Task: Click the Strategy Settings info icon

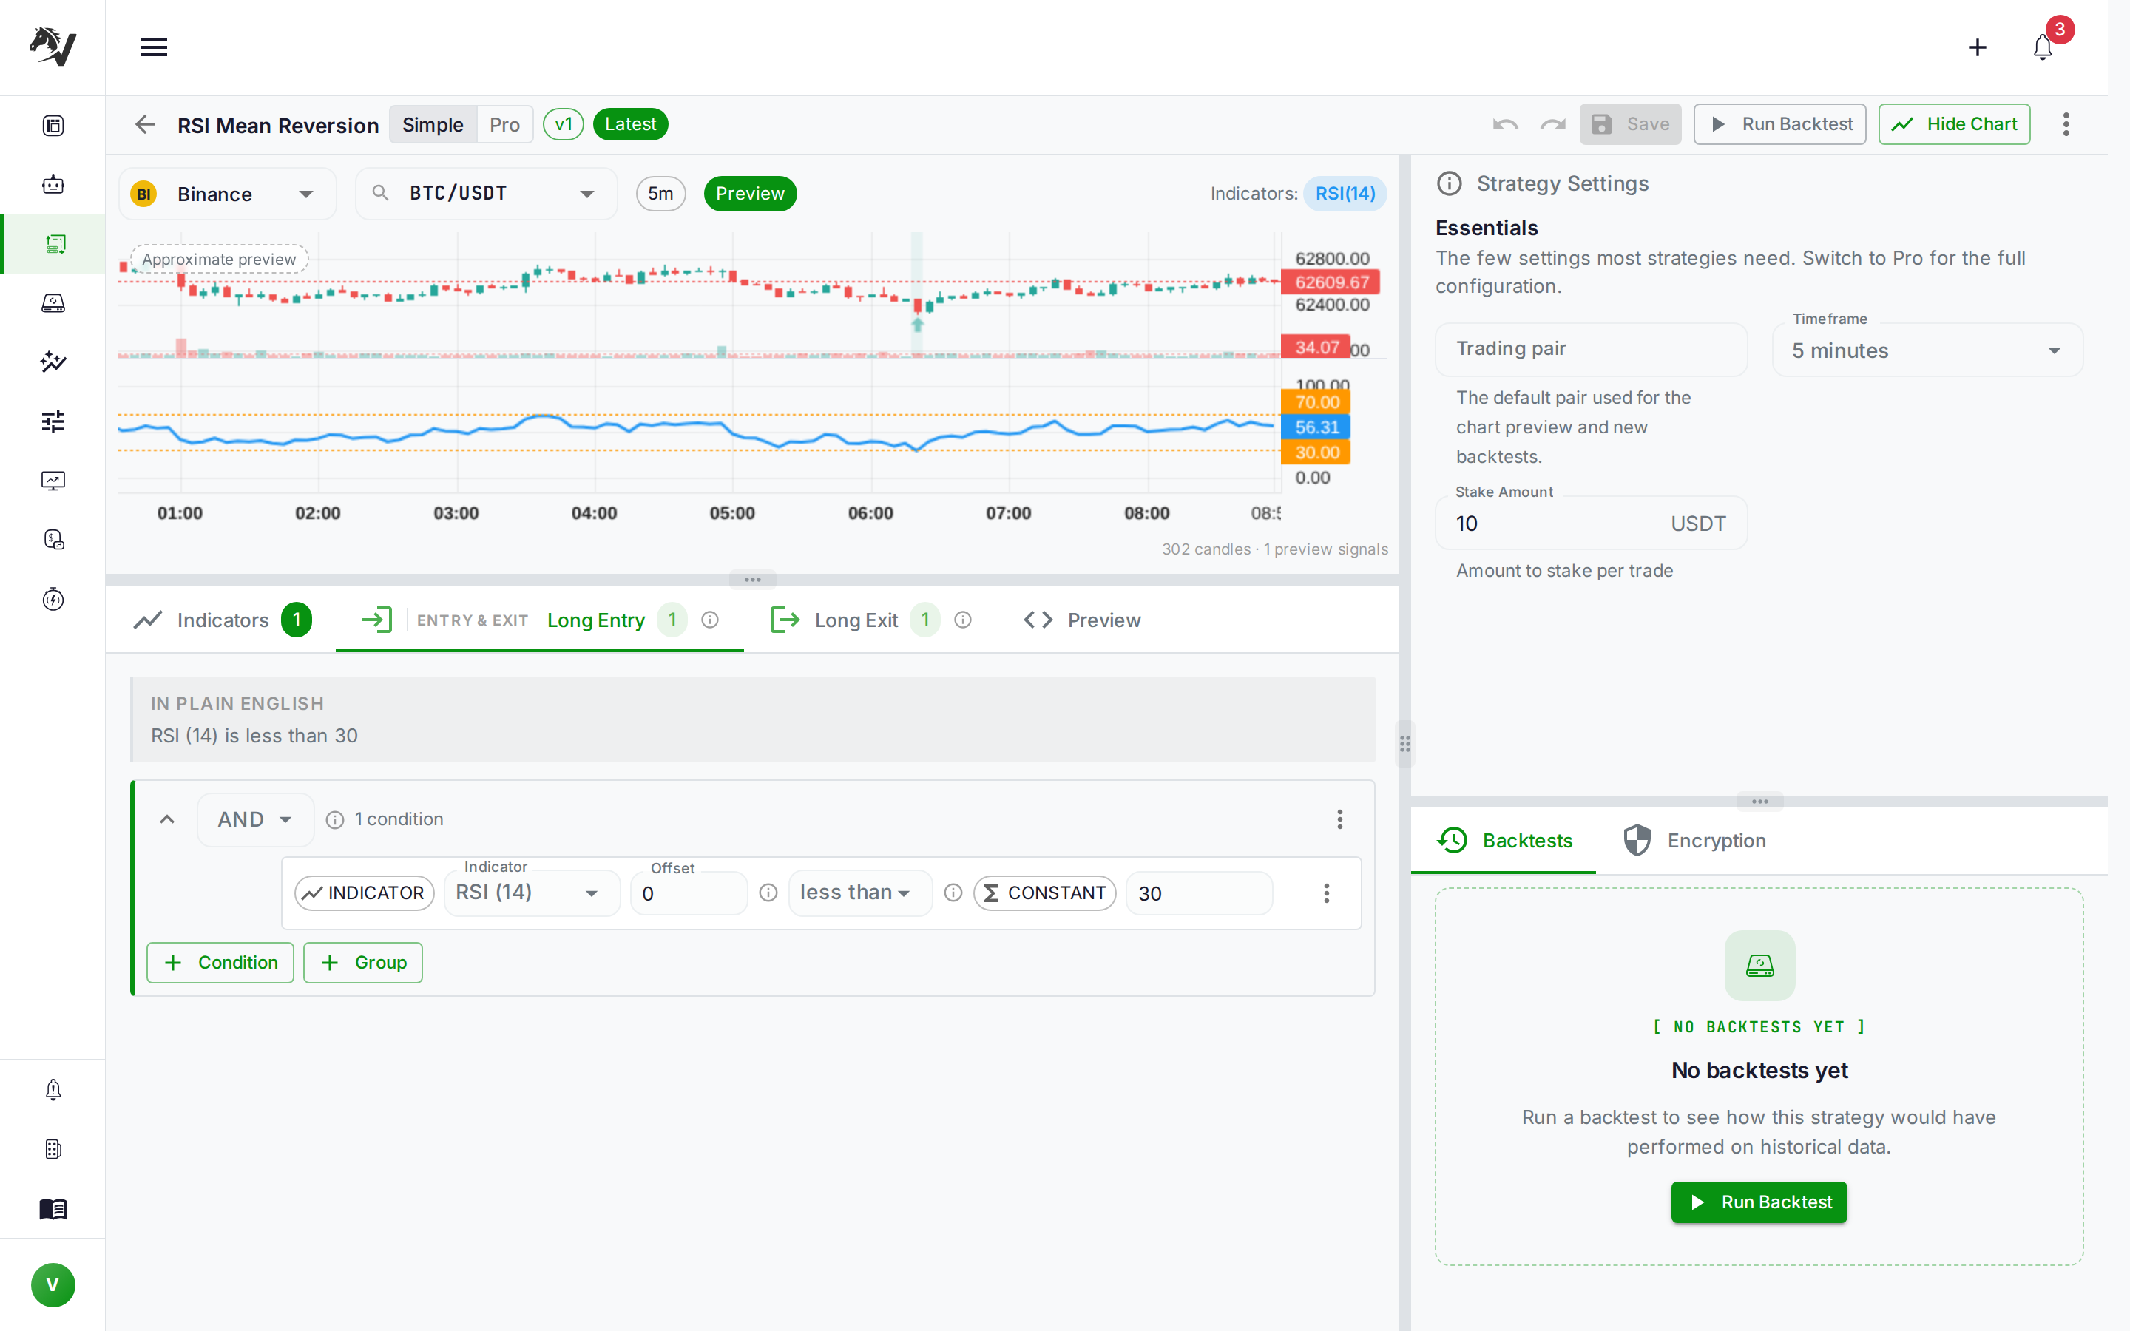Action: click(1449, 183)
